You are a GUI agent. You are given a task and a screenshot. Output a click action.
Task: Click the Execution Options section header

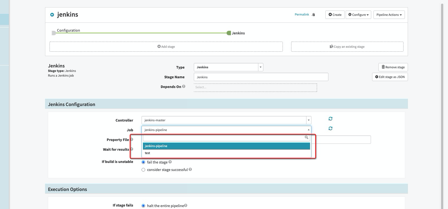[x=226, y=189]
